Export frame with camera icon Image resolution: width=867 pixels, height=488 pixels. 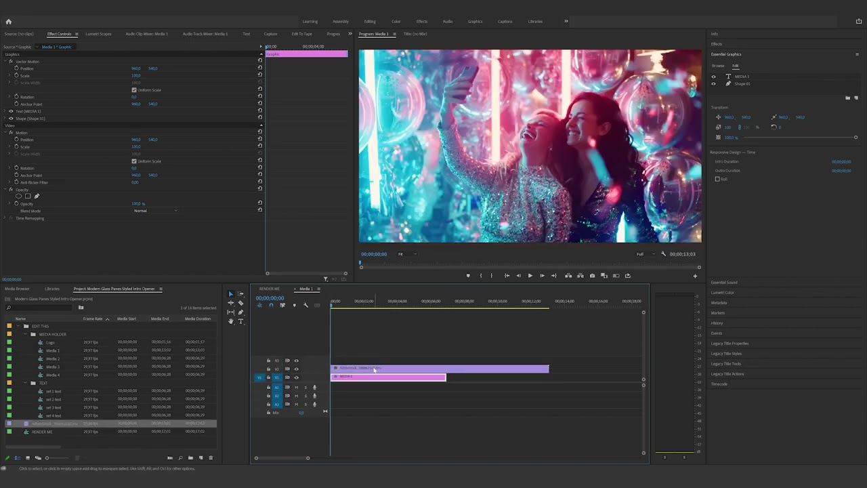[592, 276]
